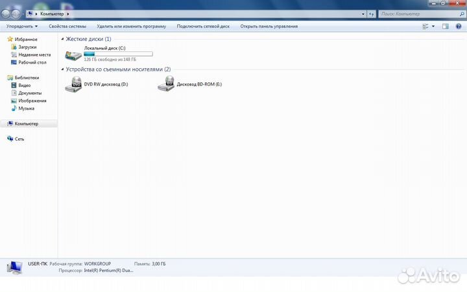
Task: Click the Forward navigation arrow button
Action: pos(16,14)
